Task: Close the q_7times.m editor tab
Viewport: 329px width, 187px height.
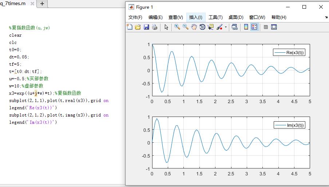Action: pyautogui.click(x=32, y=4)
